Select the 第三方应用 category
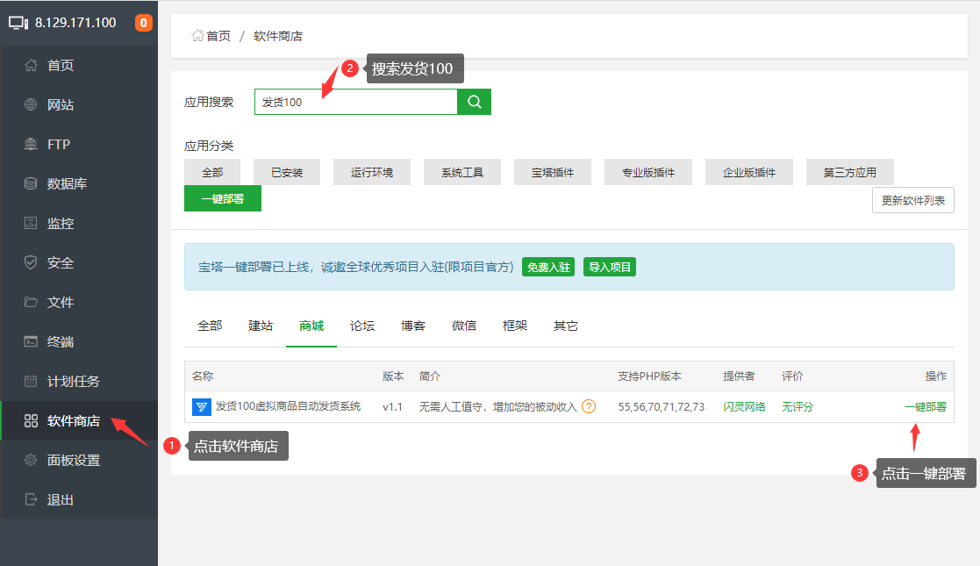980x566 pixels. tap(850, 172)
